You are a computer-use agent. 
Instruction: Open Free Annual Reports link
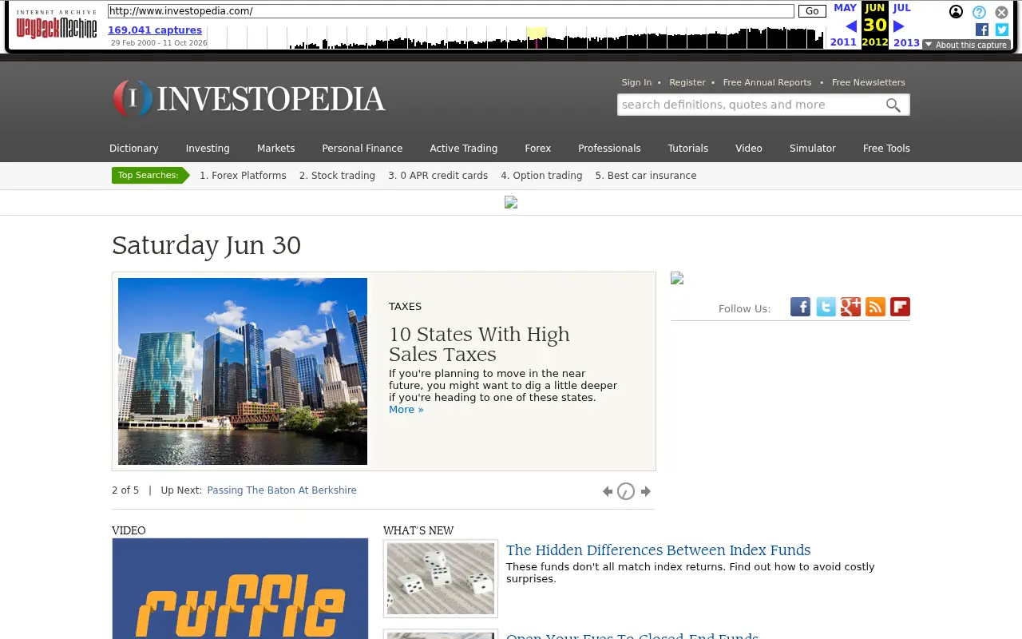click(x=767, y=82)
